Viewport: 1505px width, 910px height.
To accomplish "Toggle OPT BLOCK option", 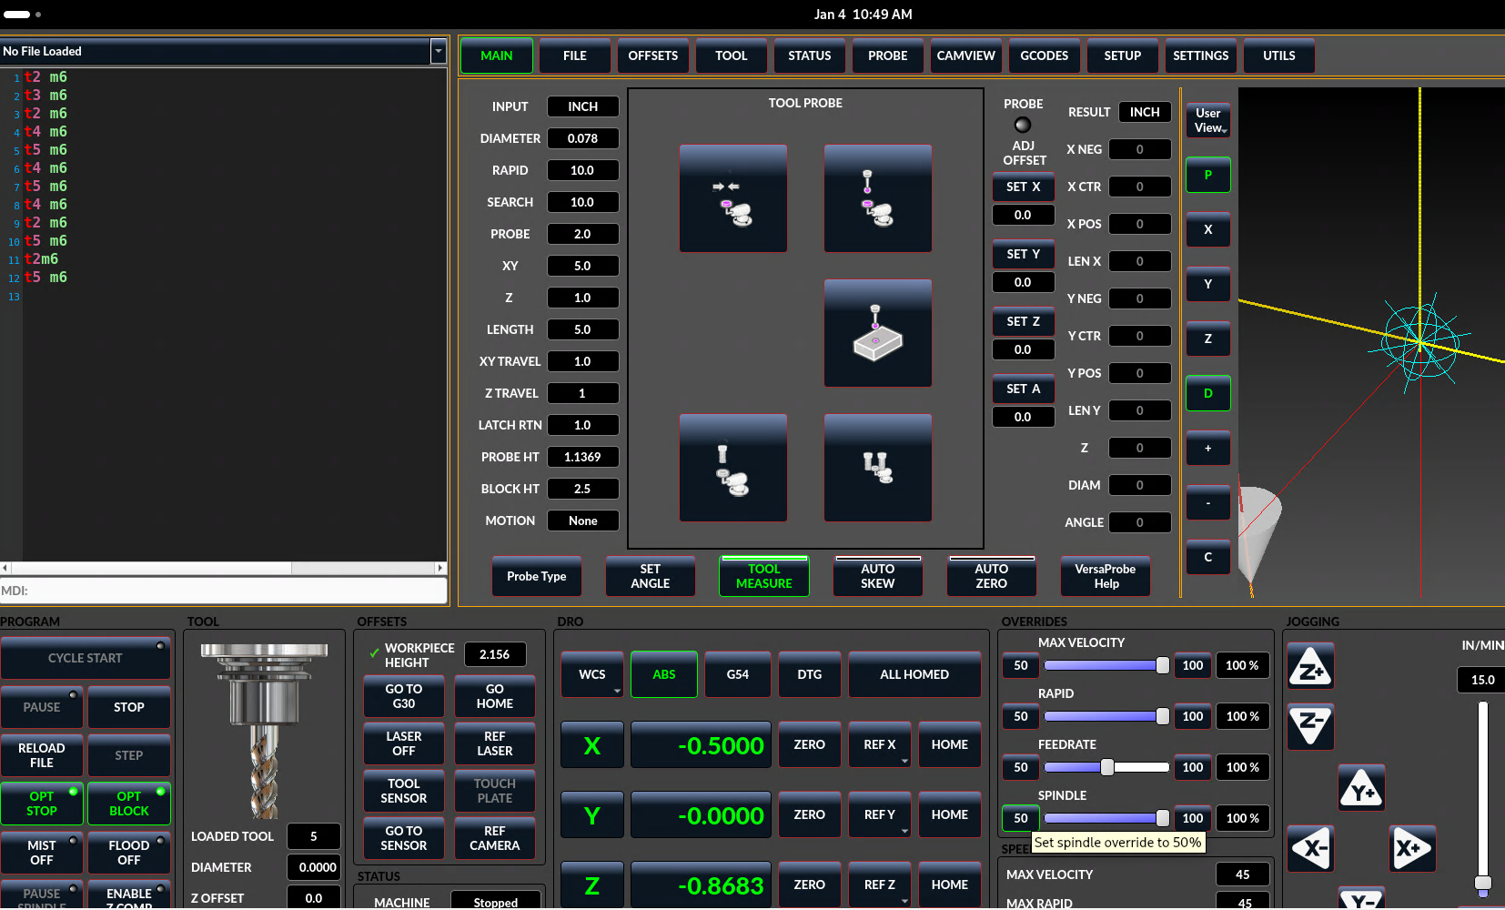I will (x=129, y=804).
